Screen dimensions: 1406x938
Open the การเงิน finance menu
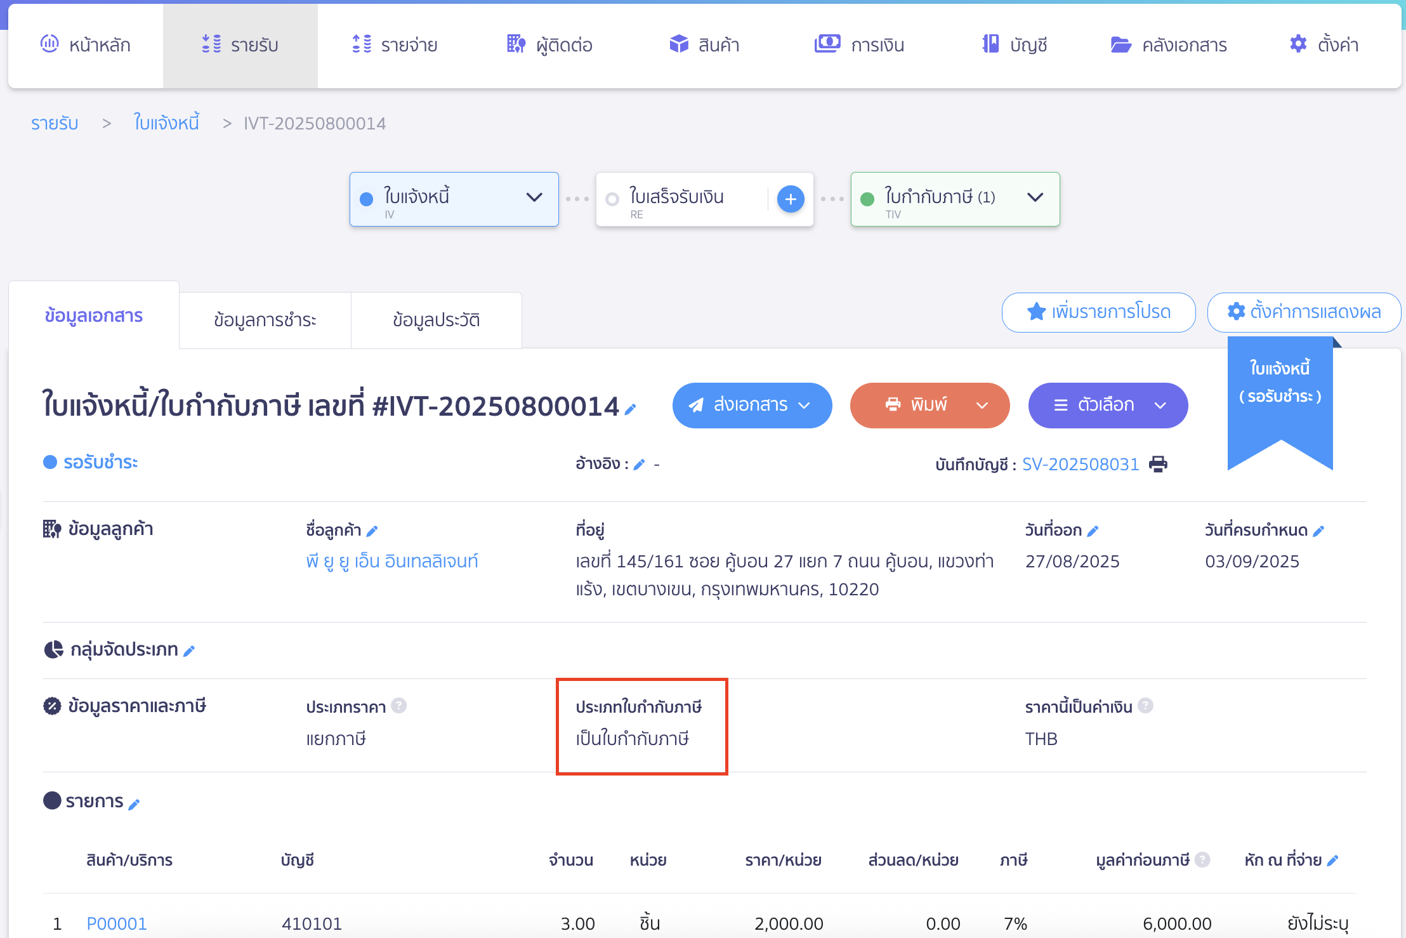tap(859, 45)
